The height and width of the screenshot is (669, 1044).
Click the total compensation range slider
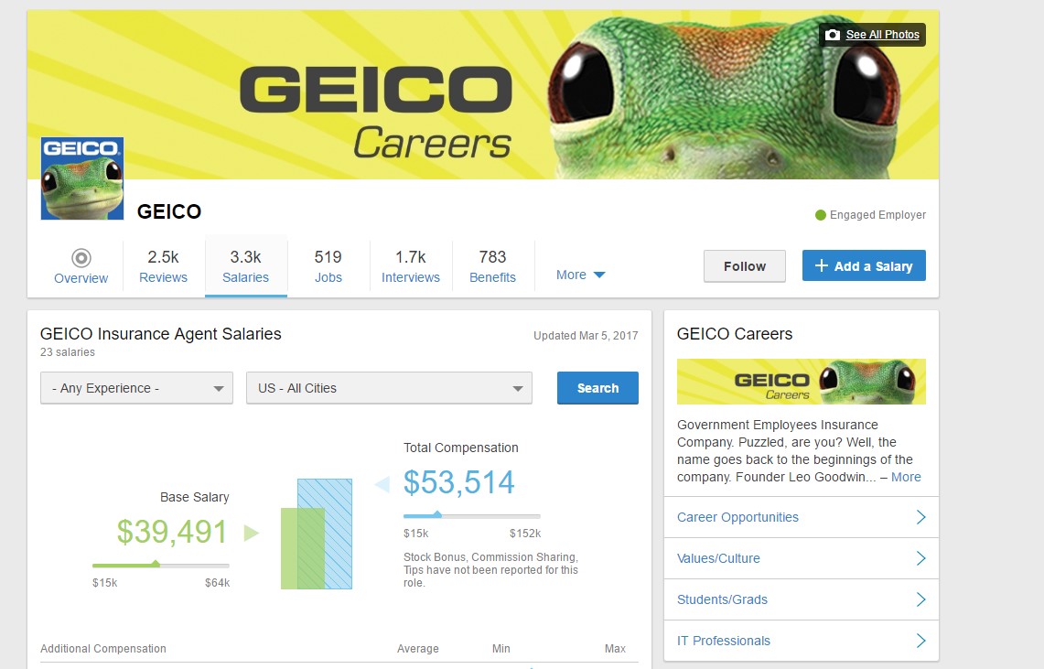(472, 516)
